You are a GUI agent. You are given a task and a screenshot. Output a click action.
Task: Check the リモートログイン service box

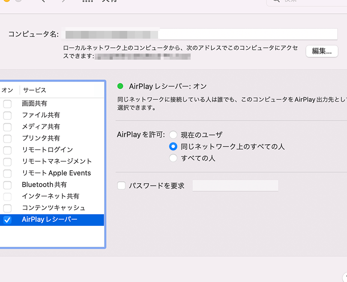click(x=7, y=150)
